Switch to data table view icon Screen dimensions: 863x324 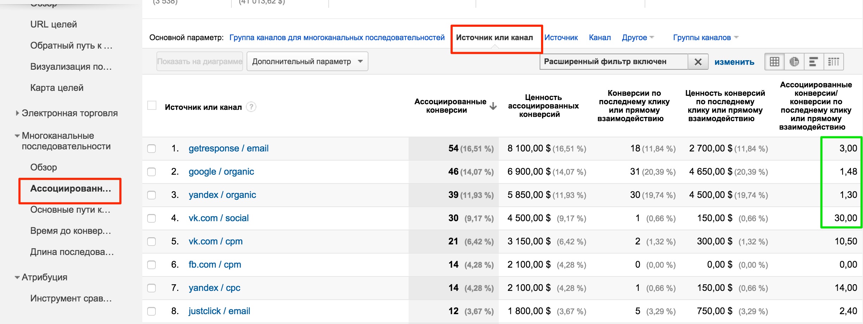tap(775, 62)
